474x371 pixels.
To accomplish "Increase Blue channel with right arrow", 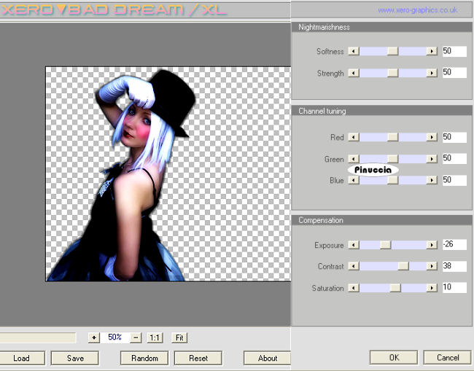I will coord(432,180).
